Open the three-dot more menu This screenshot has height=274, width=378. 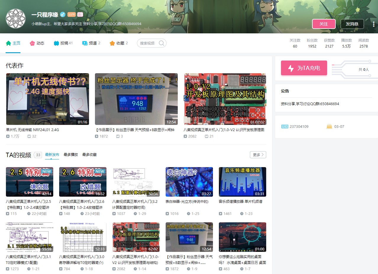click(x=374, y=24)
